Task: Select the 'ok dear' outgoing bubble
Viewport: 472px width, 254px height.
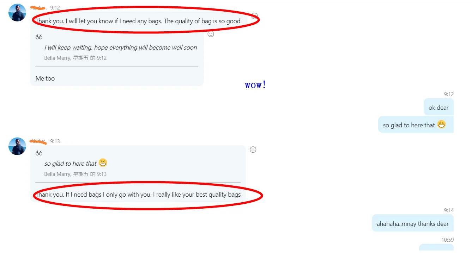Action: pyautogui.click(x=438, y=107)
